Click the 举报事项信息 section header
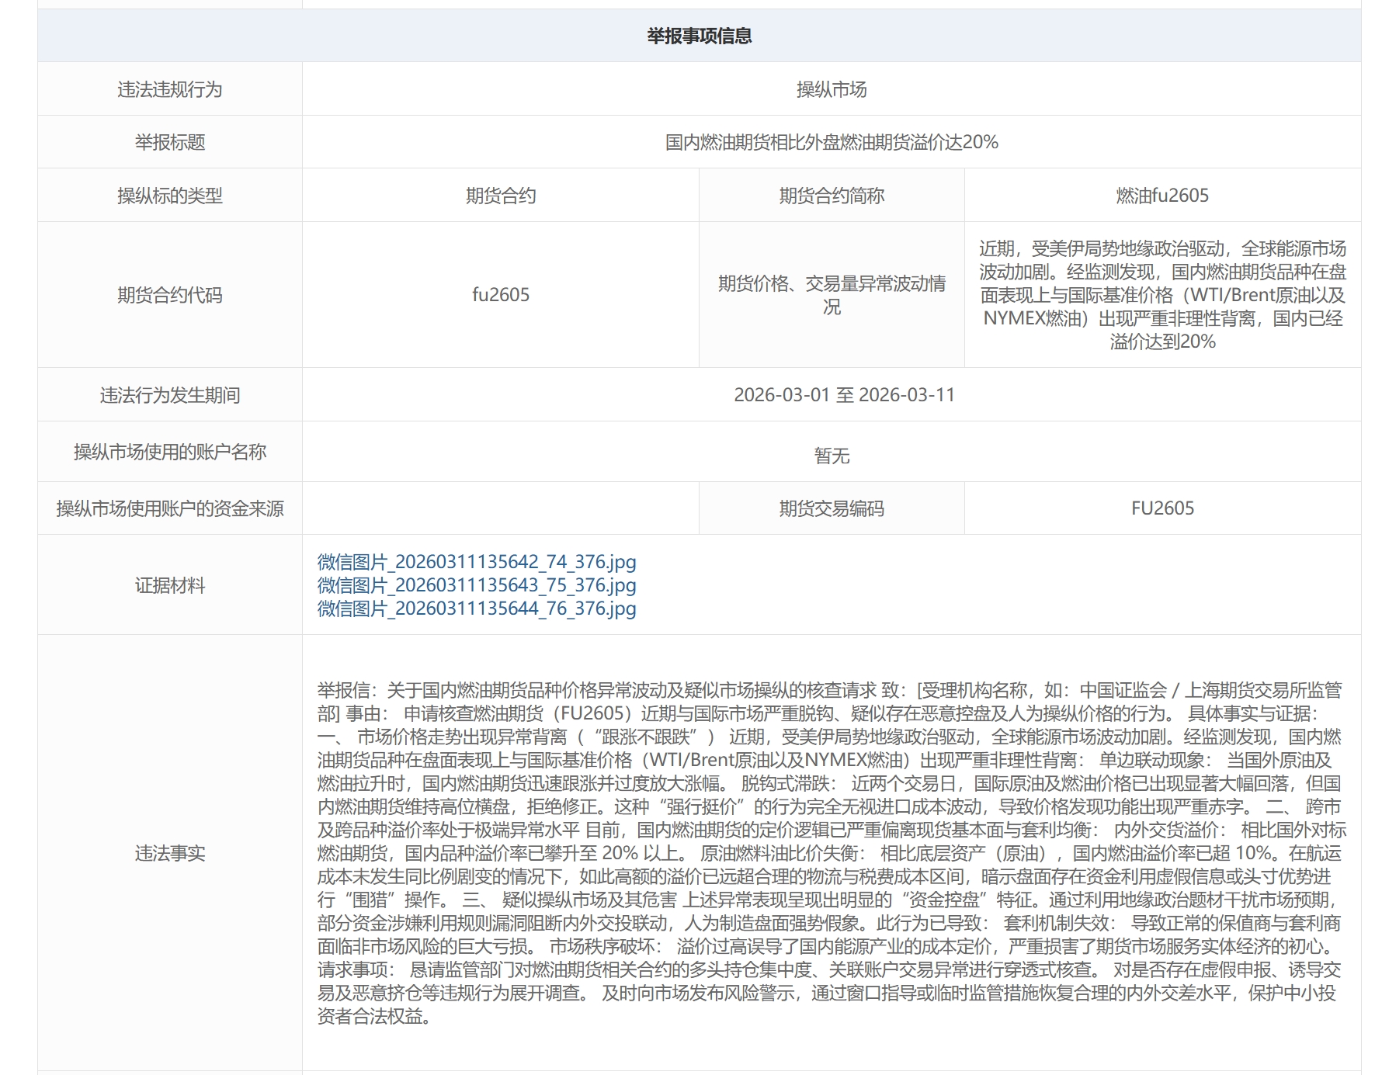Screen dimensions: 1382x1075 pyautogui.click(x=700, y=36)
